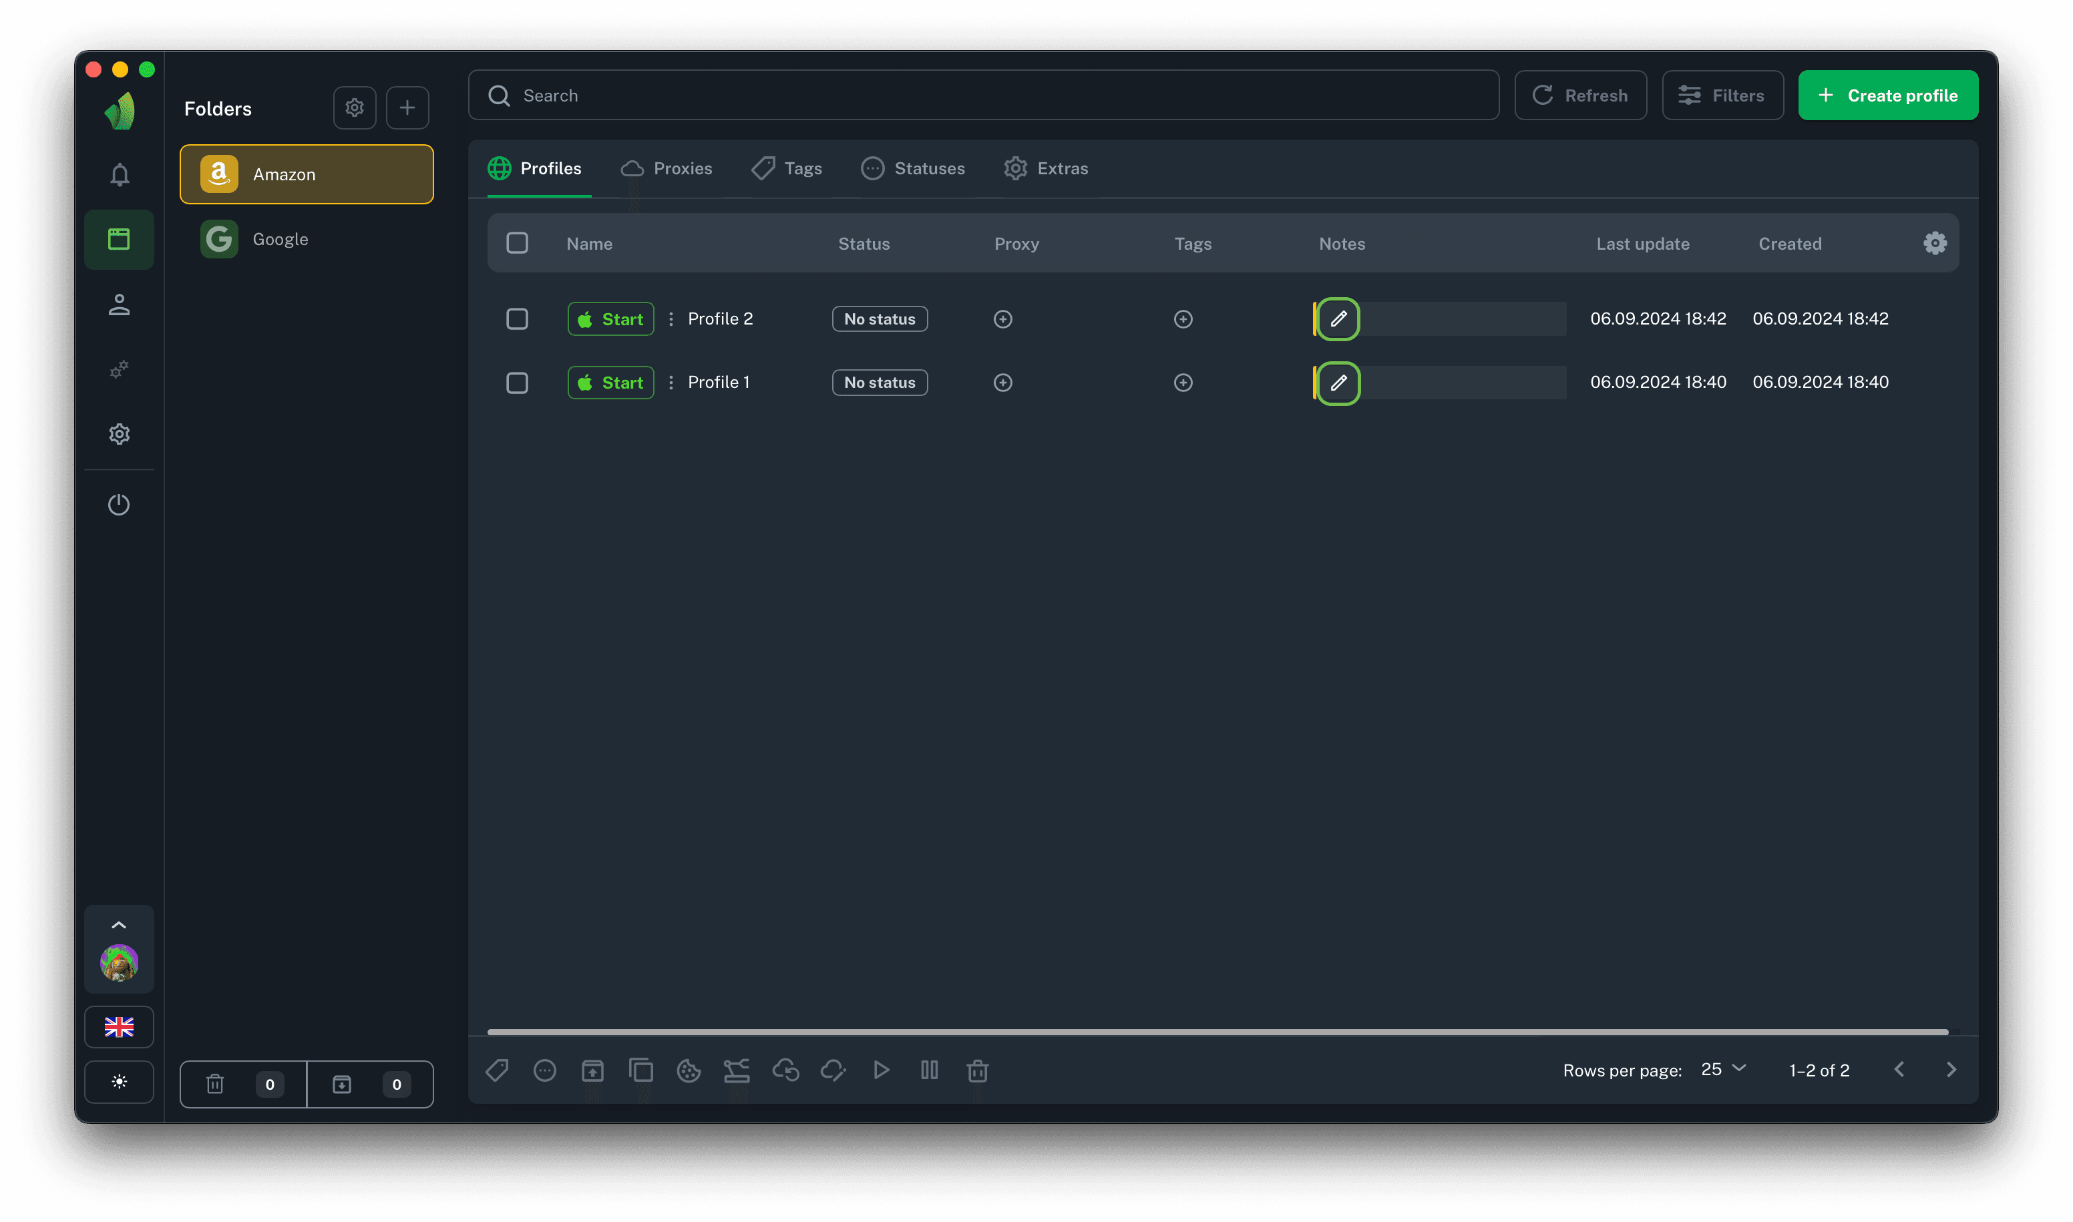Open table column settings gear
The width and height of the screenshot is (2073, 1222).
coord(1935,243)
